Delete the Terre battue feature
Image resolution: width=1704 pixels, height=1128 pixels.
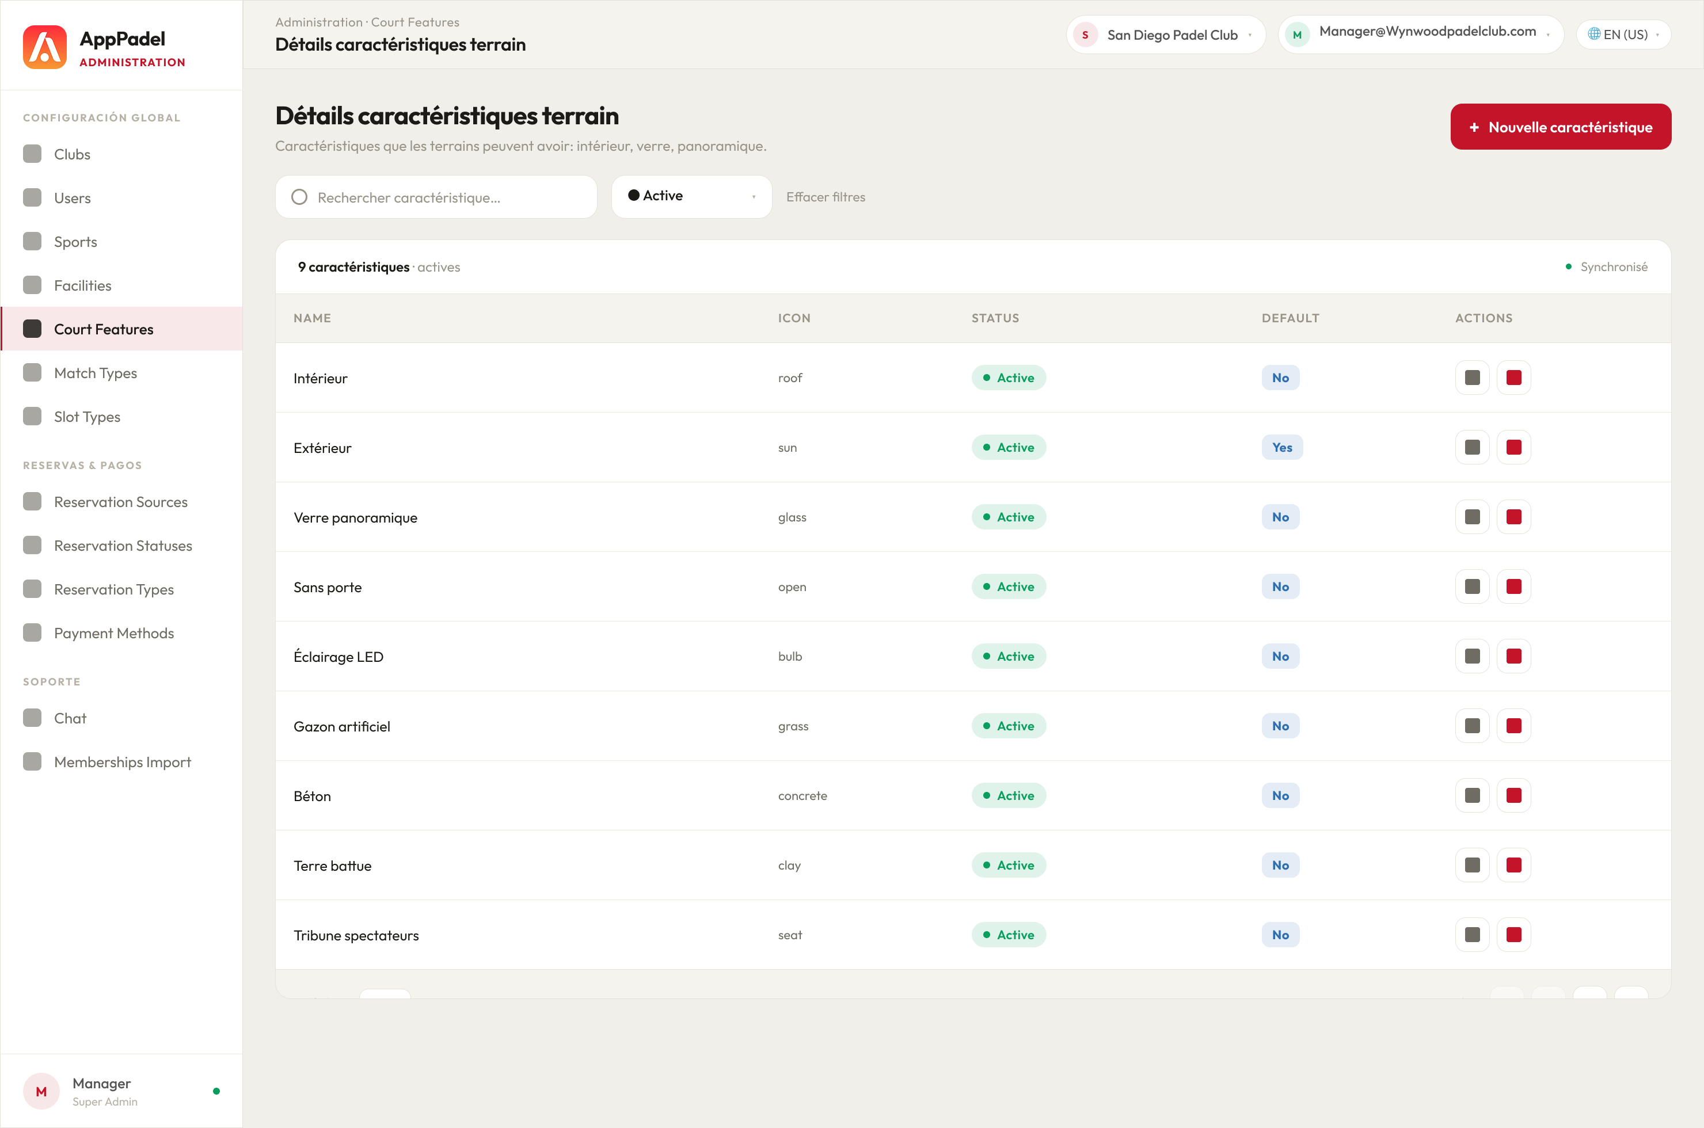pyautogui.click(x=1514, y=866)
